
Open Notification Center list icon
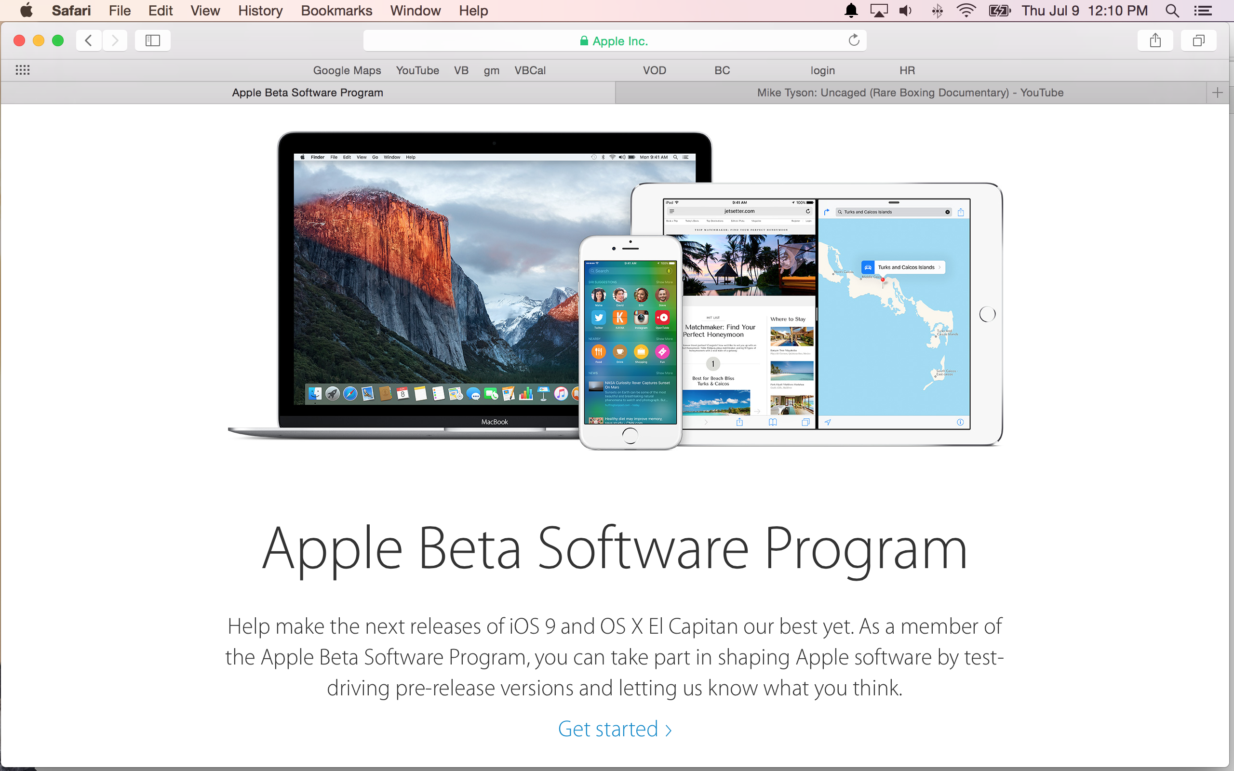(x=1203, y=11)
